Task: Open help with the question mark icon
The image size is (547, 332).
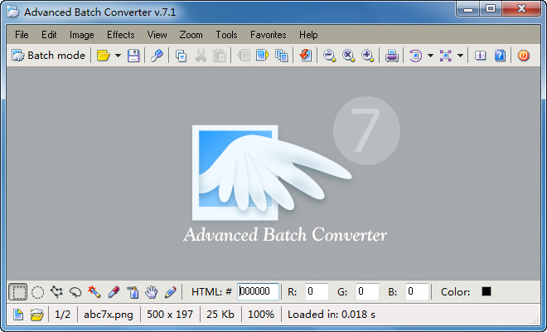Action: tap(500, 56)
